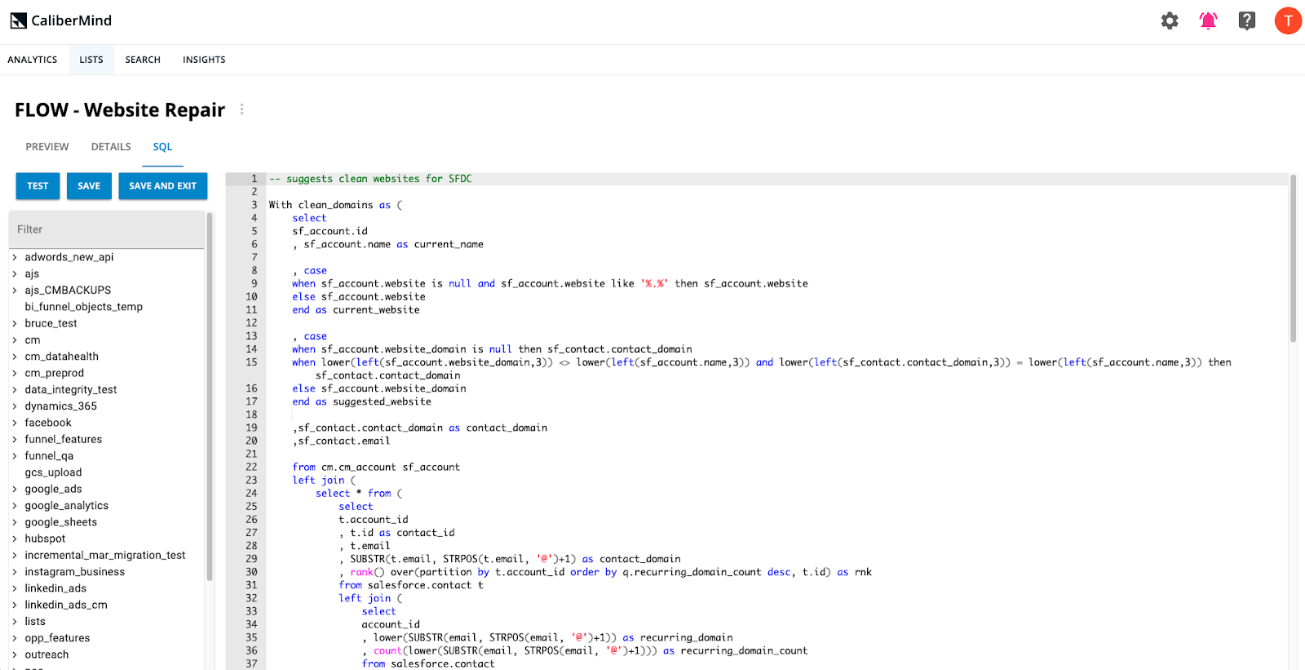Select the outreach schema label
Image resolution: width=1305 pixels, height=670 pixels.
pos(46,654)
